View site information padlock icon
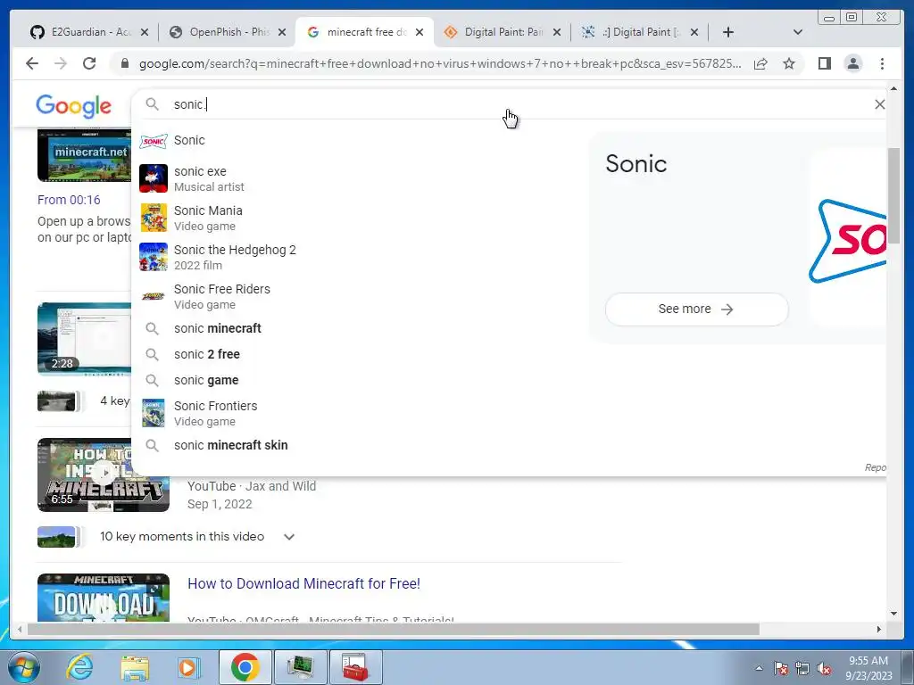This screenshot has width=914, height=685. tap(124, 63)
